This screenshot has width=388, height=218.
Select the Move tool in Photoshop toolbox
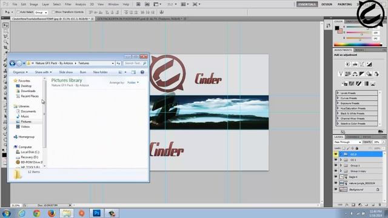click(x=5, y=25)
